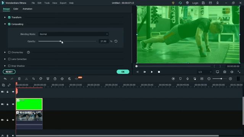Open the Tools menu
The height and width of the screenshot is (137, 244).
[x=47, y=3]
